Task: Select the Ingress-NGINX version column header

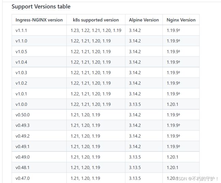Action: 39,20
